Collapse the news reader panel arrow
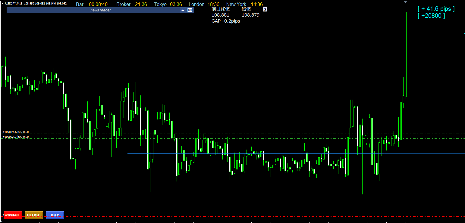Viewport: 465px width, 223px height. pyautogui.click(x=183, y=10)
